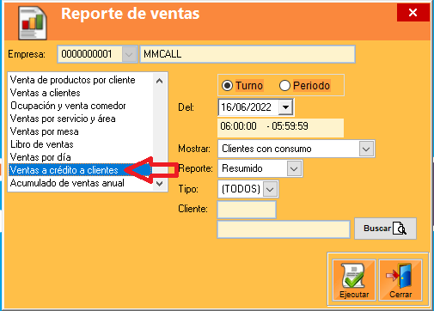This screenshot has width=434, height=311.
Task: Choose Acumulado de ventas anual report
Action: 67,183
